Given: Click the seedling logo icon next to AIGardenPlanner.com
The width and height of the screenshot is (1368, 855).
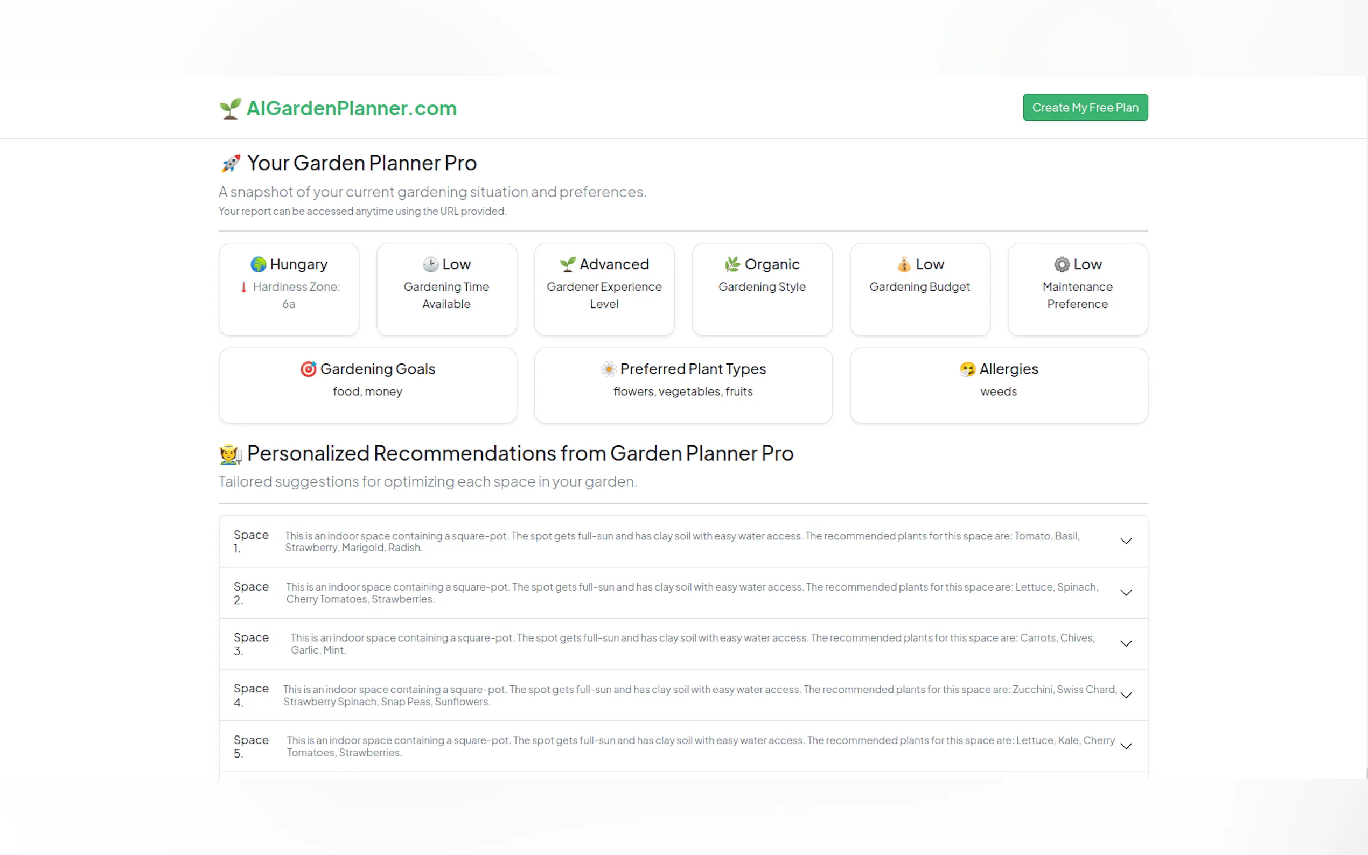Looking at the screenshot, I should 229,108.
